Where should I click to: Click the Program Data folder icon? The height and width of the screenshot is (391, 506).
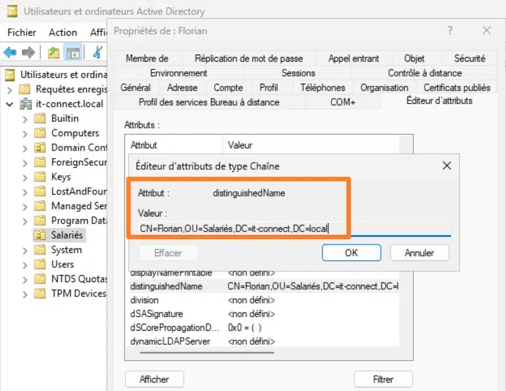coord(40,220)
